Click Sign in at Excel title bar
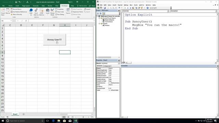Image resolution: width=219 pixels, height=123 pixels. click(70, 2)
